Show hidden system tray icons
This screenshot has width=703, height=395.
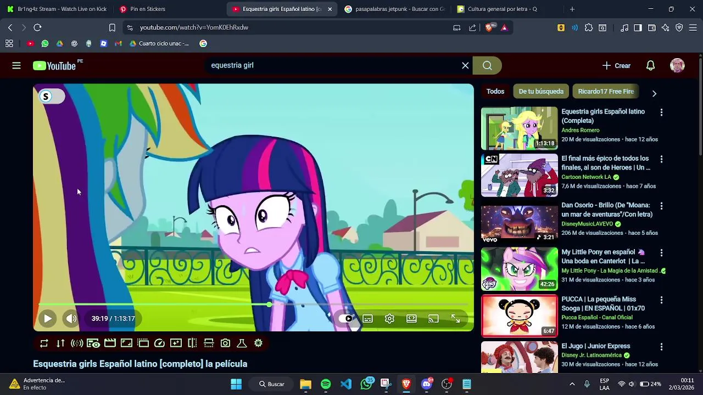coord(572,384)
